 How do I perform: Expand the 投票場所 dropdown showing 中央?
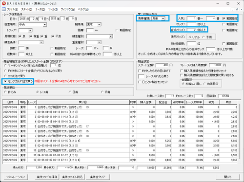click(x=45, y=25)
